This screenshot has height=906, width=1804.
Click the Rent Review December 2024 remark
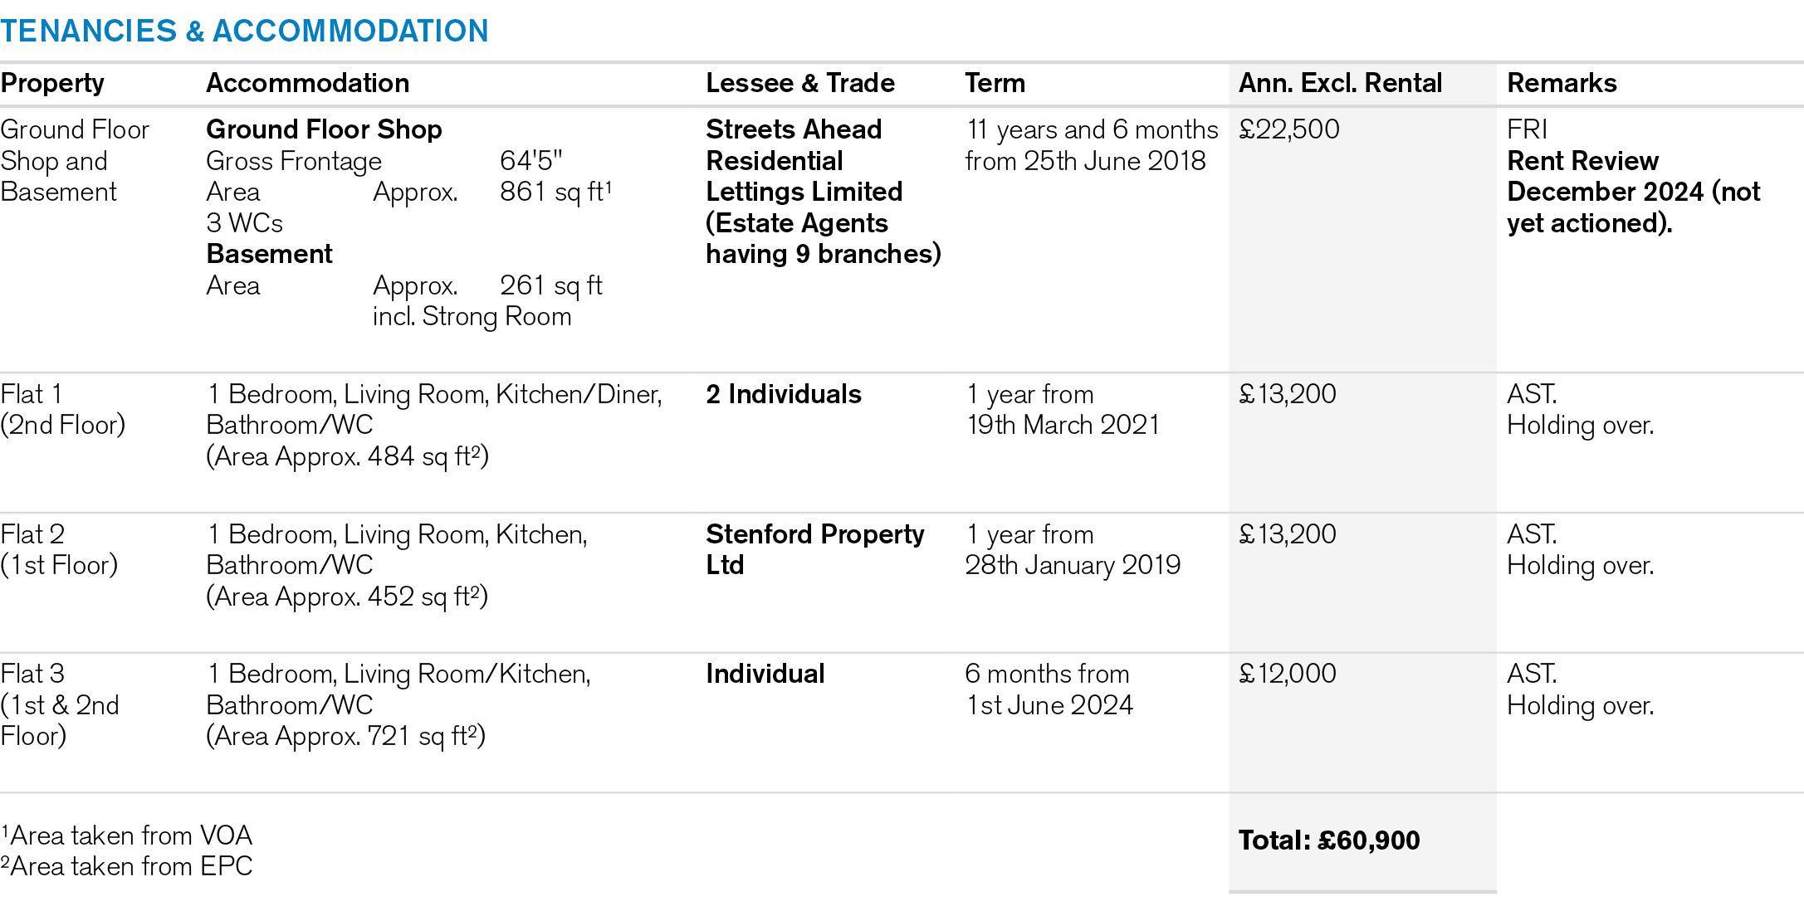point(1632,192)
